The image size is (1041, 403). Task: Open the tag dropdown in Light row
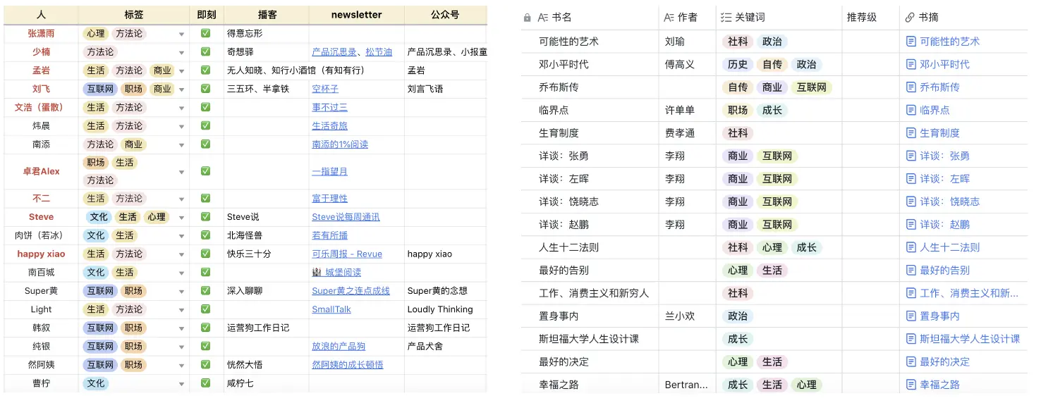182,310
